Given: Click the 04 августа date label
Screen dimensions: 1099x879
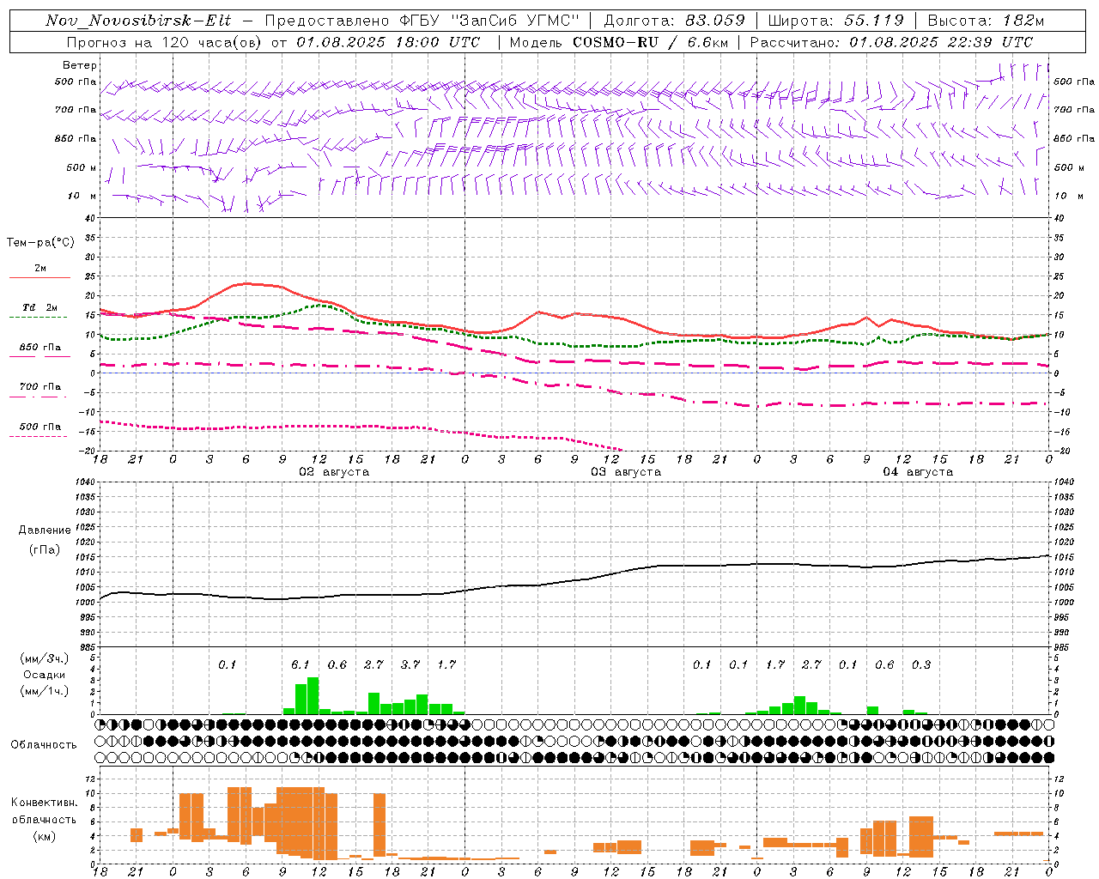Looking at the screenshot, I should (918, 472).
